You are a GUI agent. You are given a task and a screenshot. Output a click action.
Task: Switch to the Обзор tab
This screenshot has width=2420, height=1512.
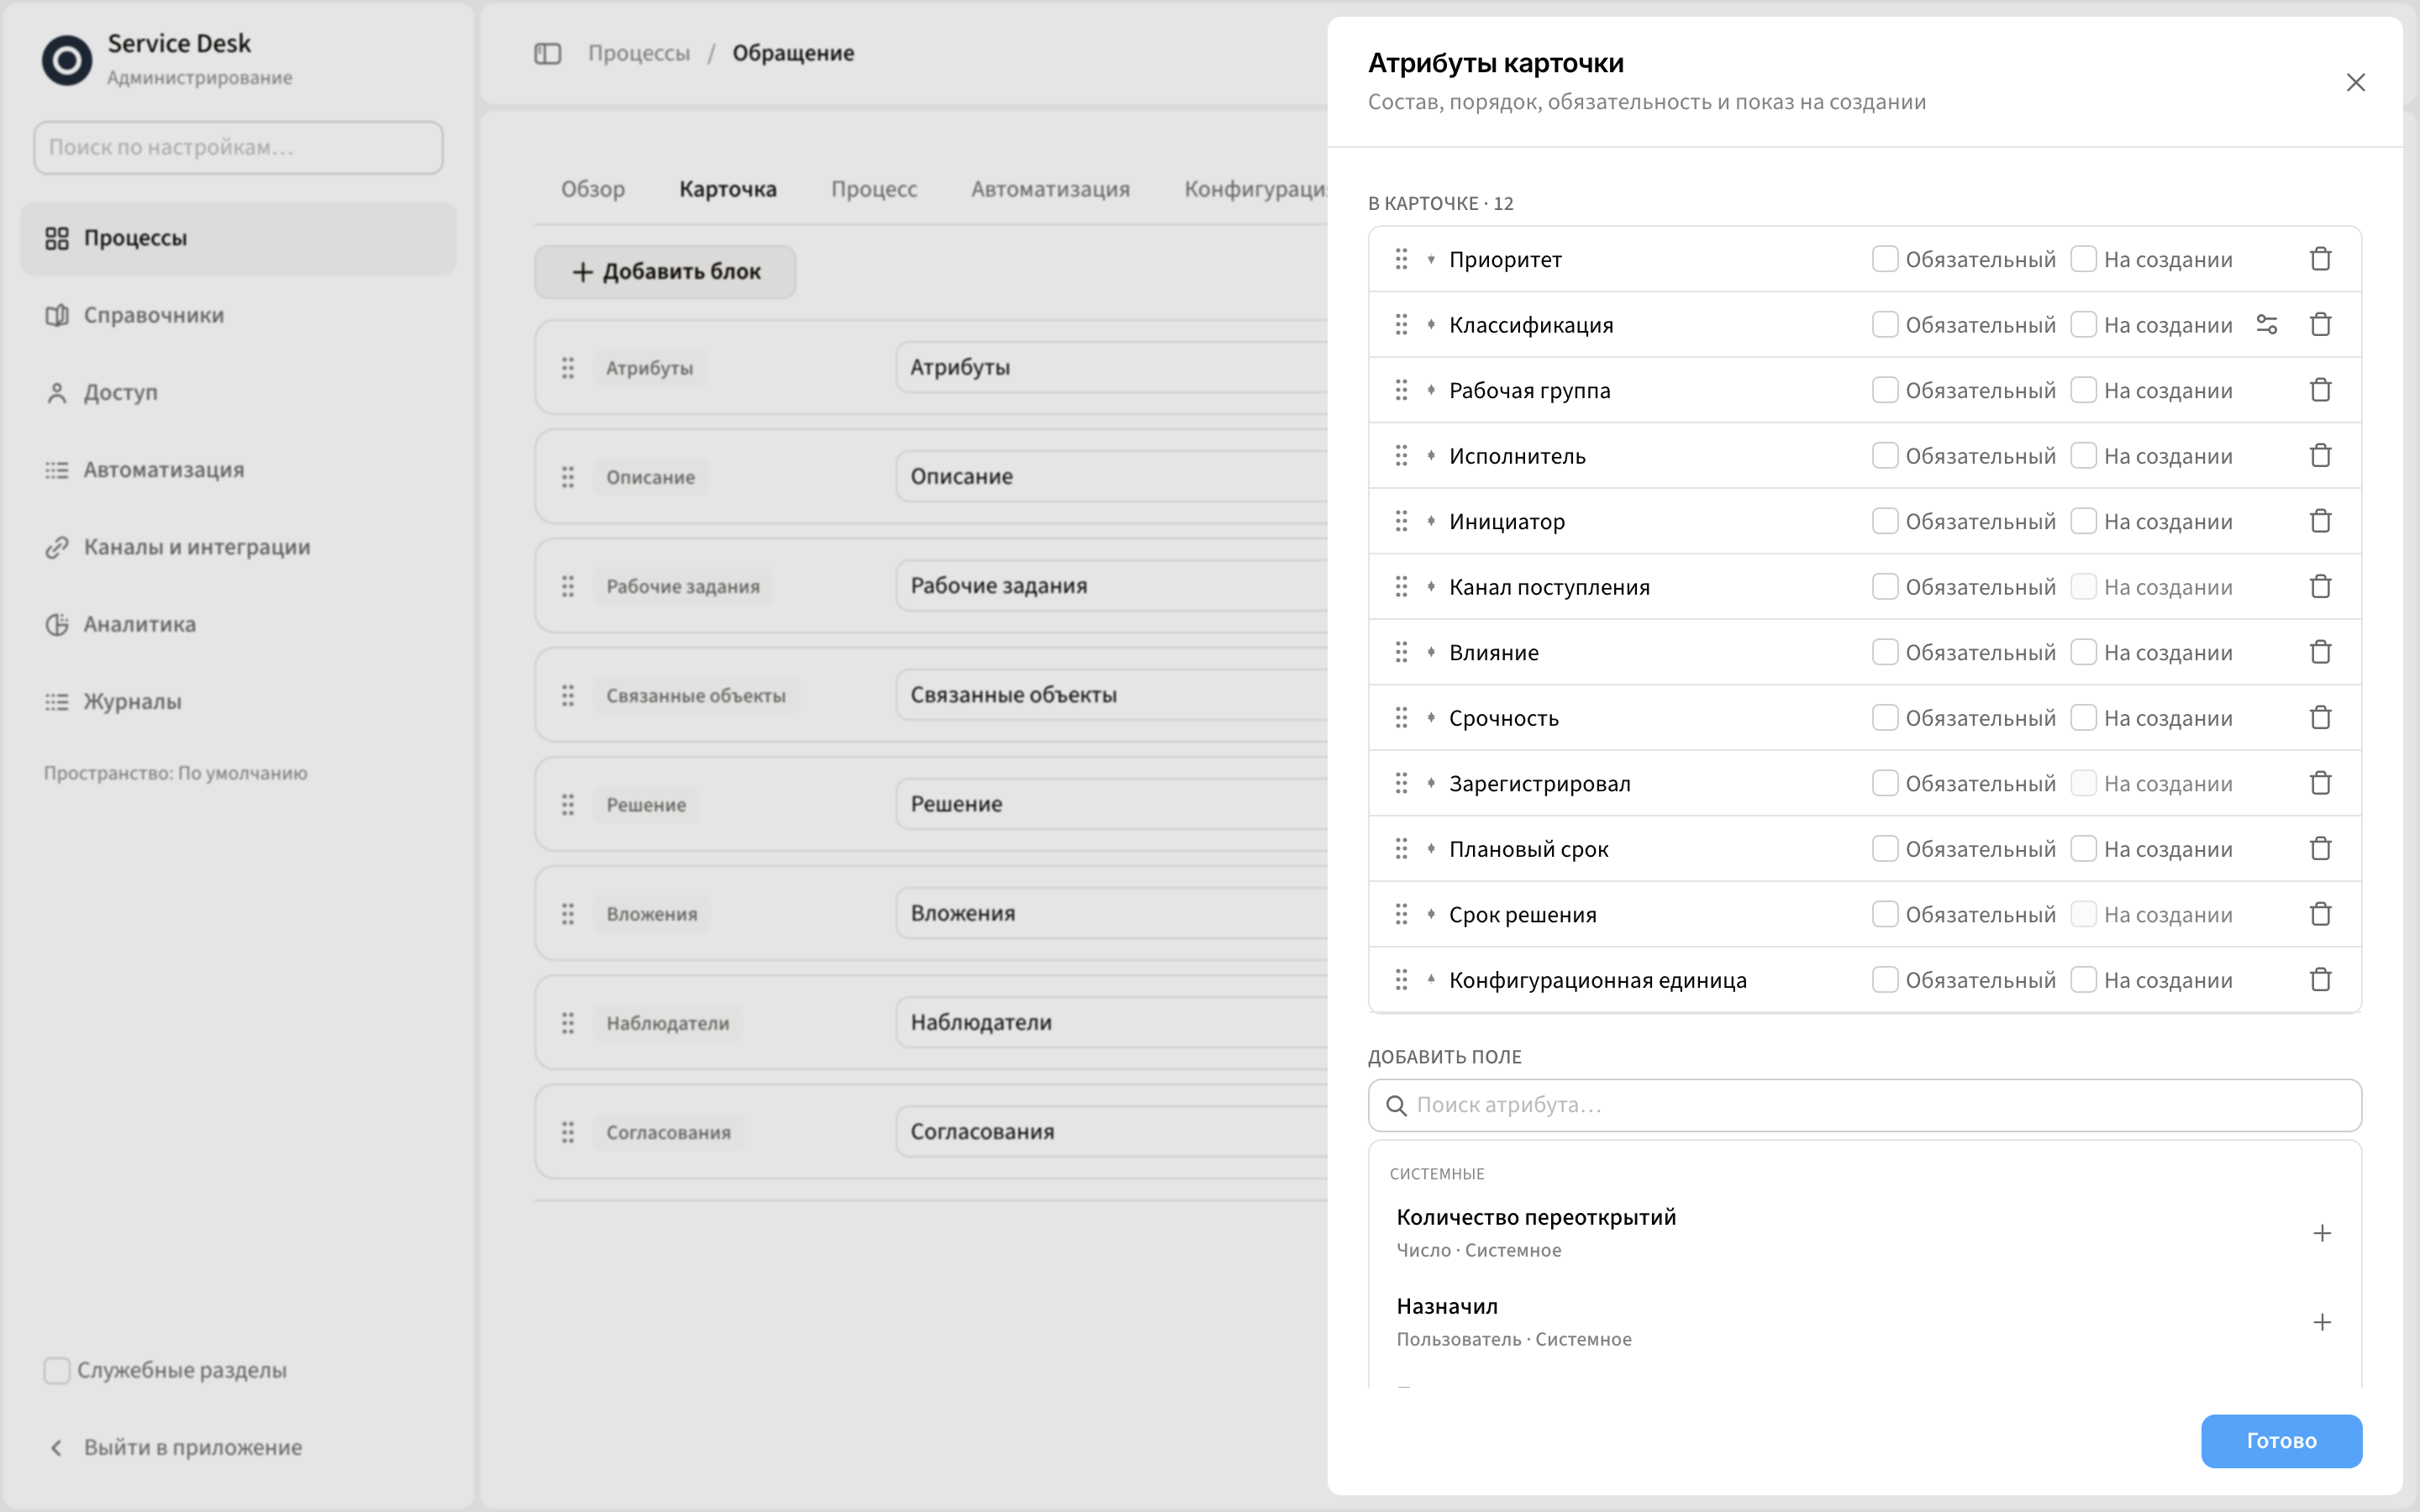[592, 189]
